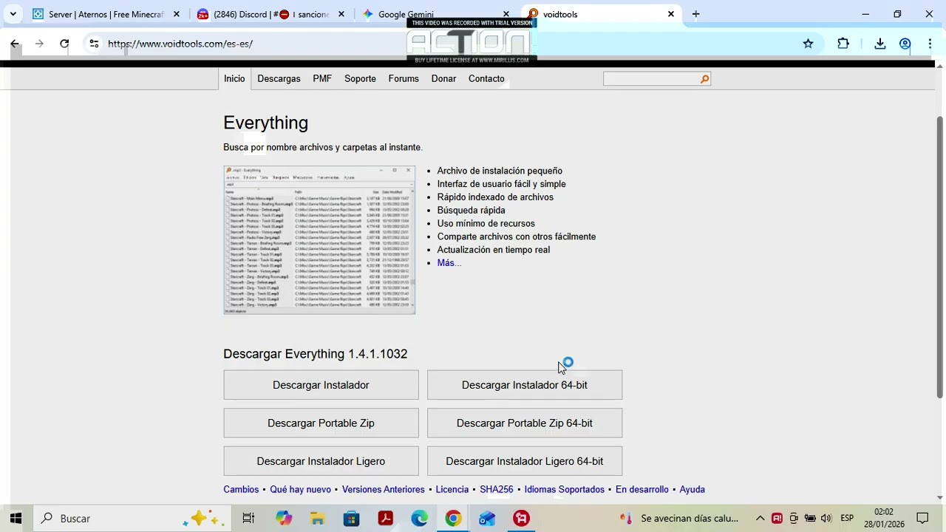The height and width of the screenshot is (532, 946).
Task: Open the Cambios link
Action: [241, 489]
